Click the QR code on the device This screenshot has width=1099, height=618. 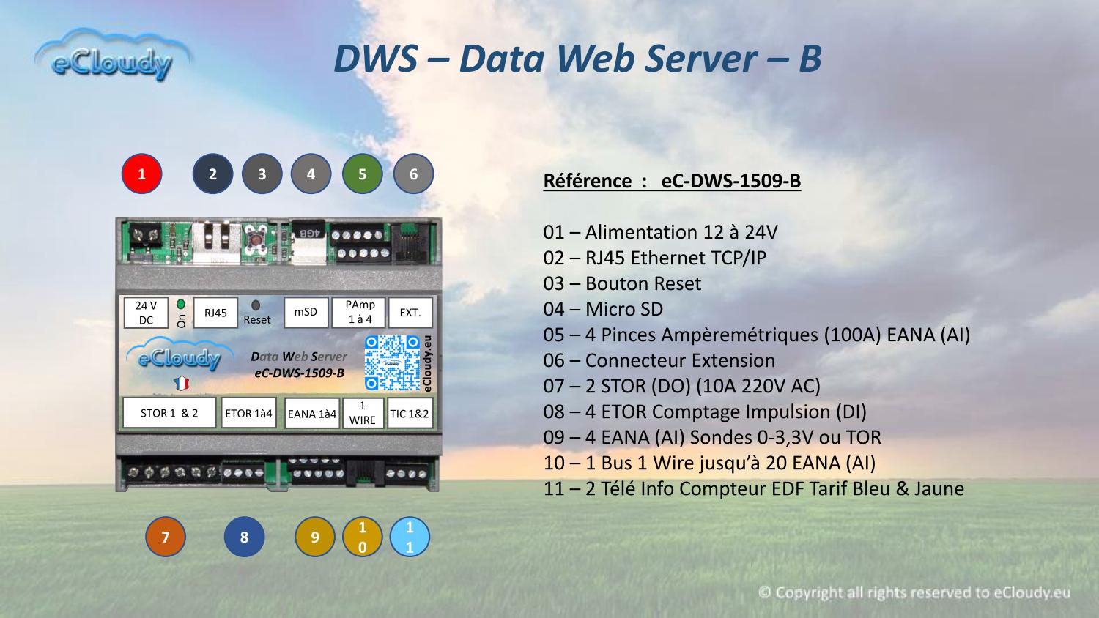(x=392, y=362)
